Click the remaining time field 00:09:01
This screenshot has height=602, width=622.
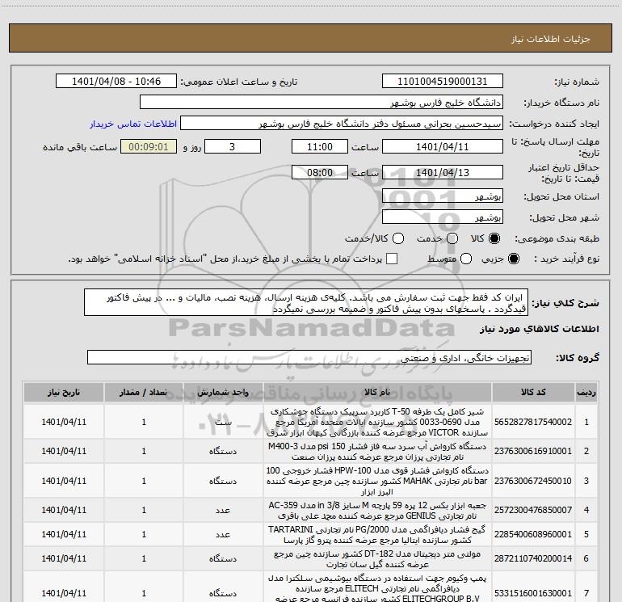coord(149,146)
